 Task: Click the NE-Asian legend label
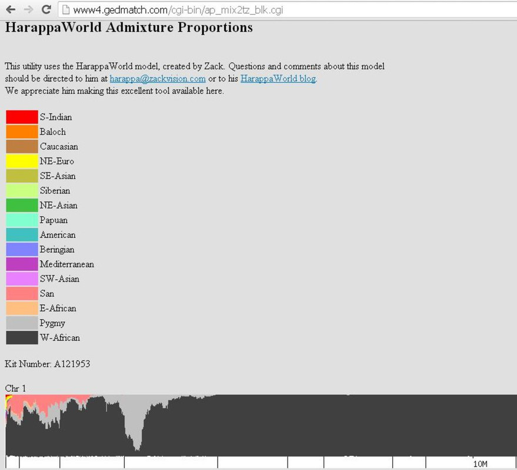(x=59, y=206)
